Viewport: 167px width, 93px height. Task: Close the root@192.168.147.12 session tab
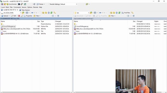[17, 10]
